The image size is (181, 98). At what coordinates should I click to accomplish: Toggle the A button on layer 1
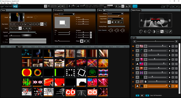pyautogui.click(x=137, y=86)
